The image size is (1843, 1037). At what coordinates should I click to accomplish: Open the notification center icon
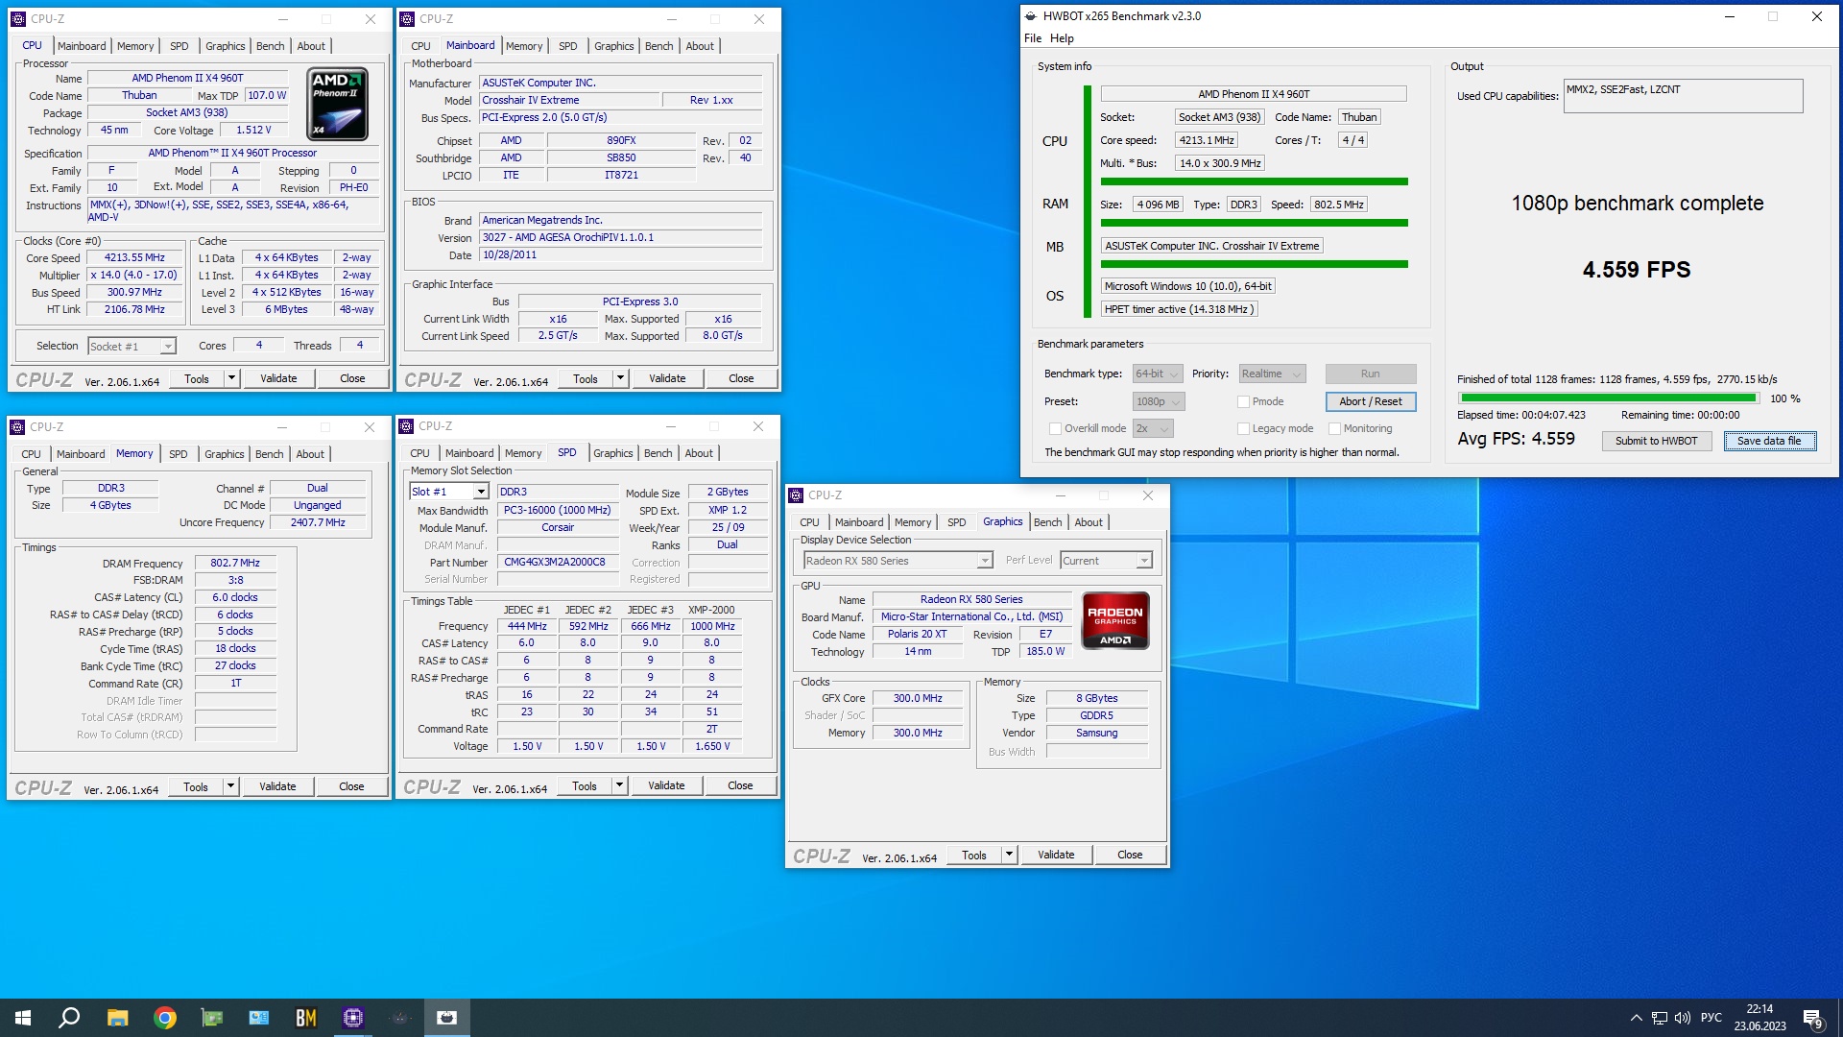click(x=1813, y=1018)
